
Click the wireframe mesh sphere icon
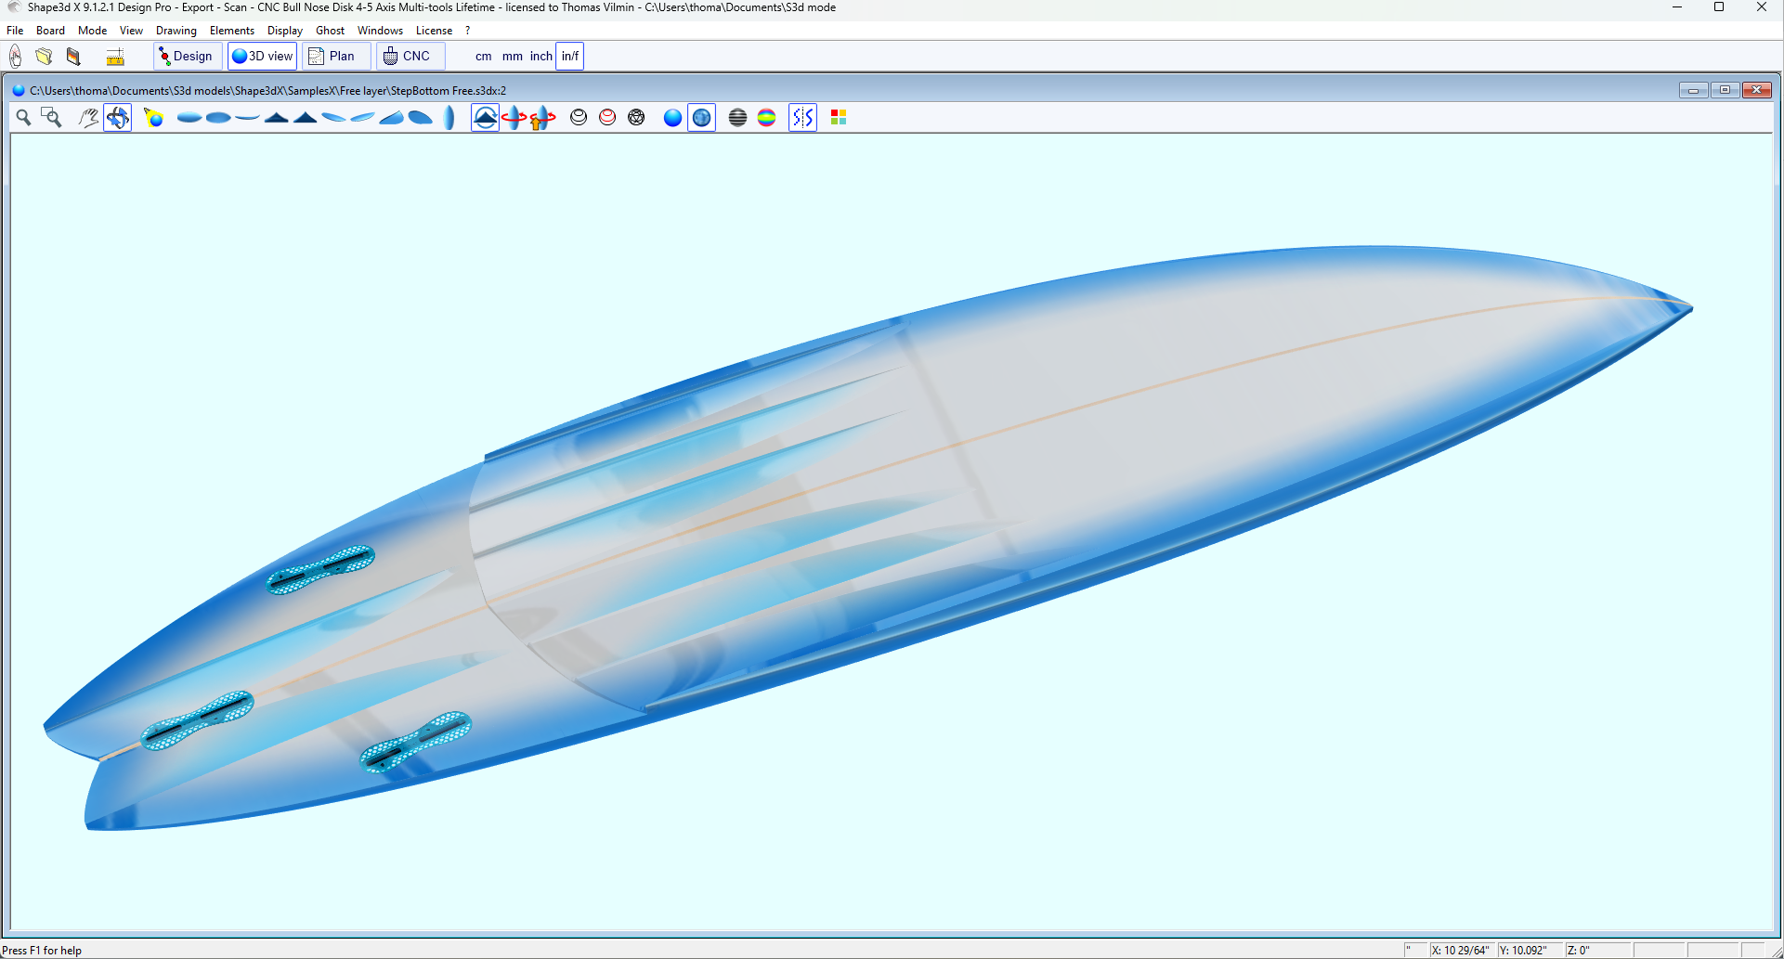(x=636, y=118)
